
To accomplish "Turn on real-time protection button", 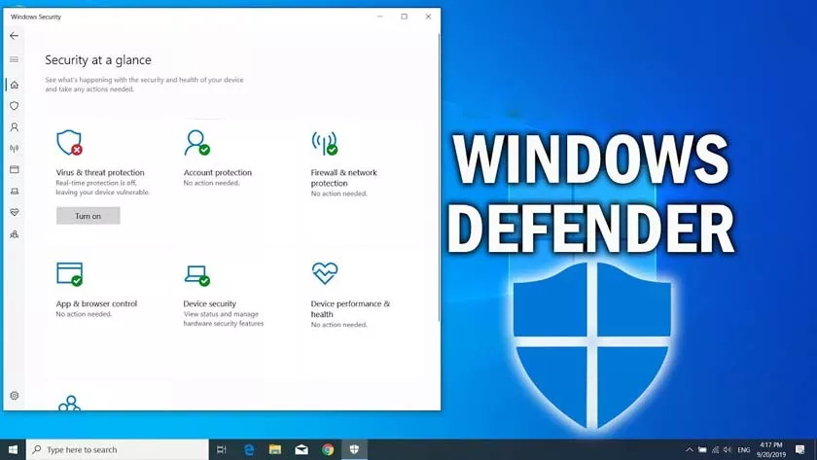I will pyautogui.click(x=89, y=216).
